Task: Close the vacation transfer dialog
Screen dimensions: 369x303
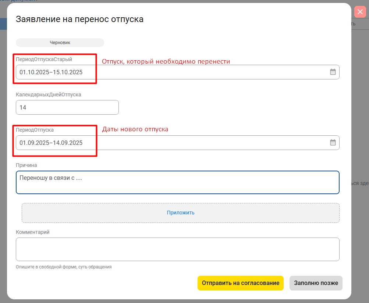Action: coord(360,12)
